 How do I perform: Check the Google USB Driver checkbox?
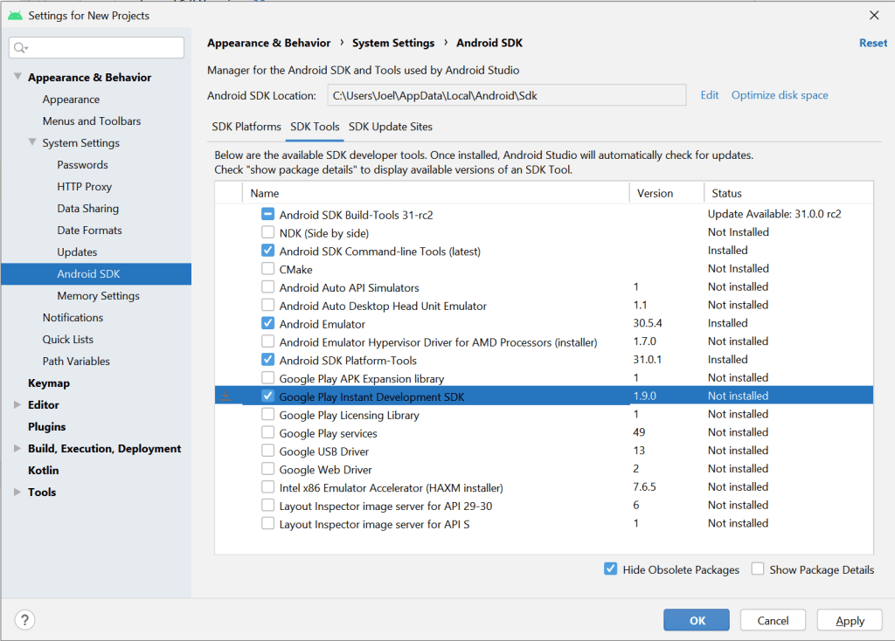click(268, 451)
